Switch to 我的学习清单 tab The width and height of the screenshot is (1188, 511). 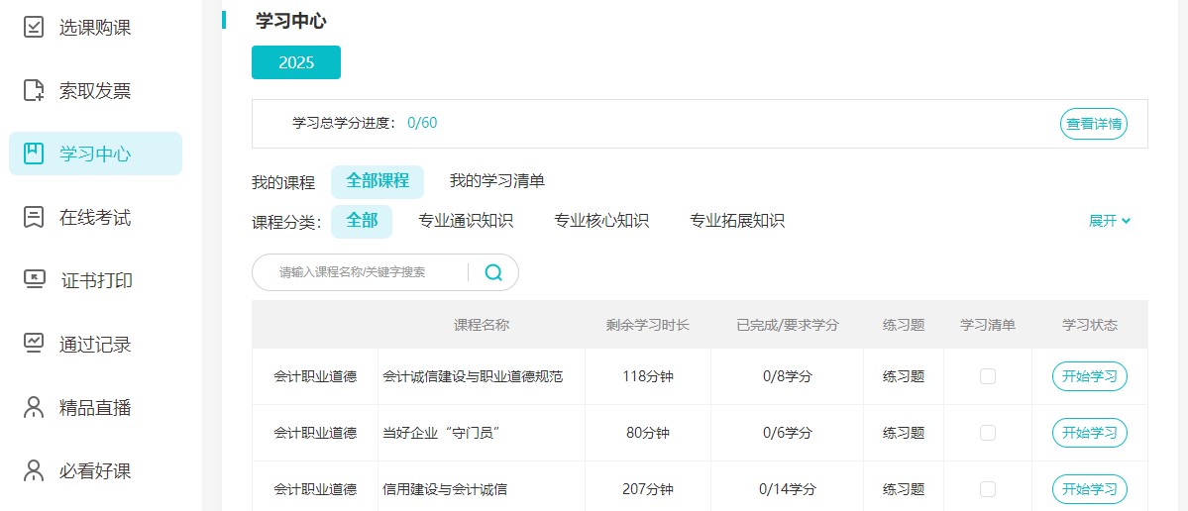tap(496, 181)
